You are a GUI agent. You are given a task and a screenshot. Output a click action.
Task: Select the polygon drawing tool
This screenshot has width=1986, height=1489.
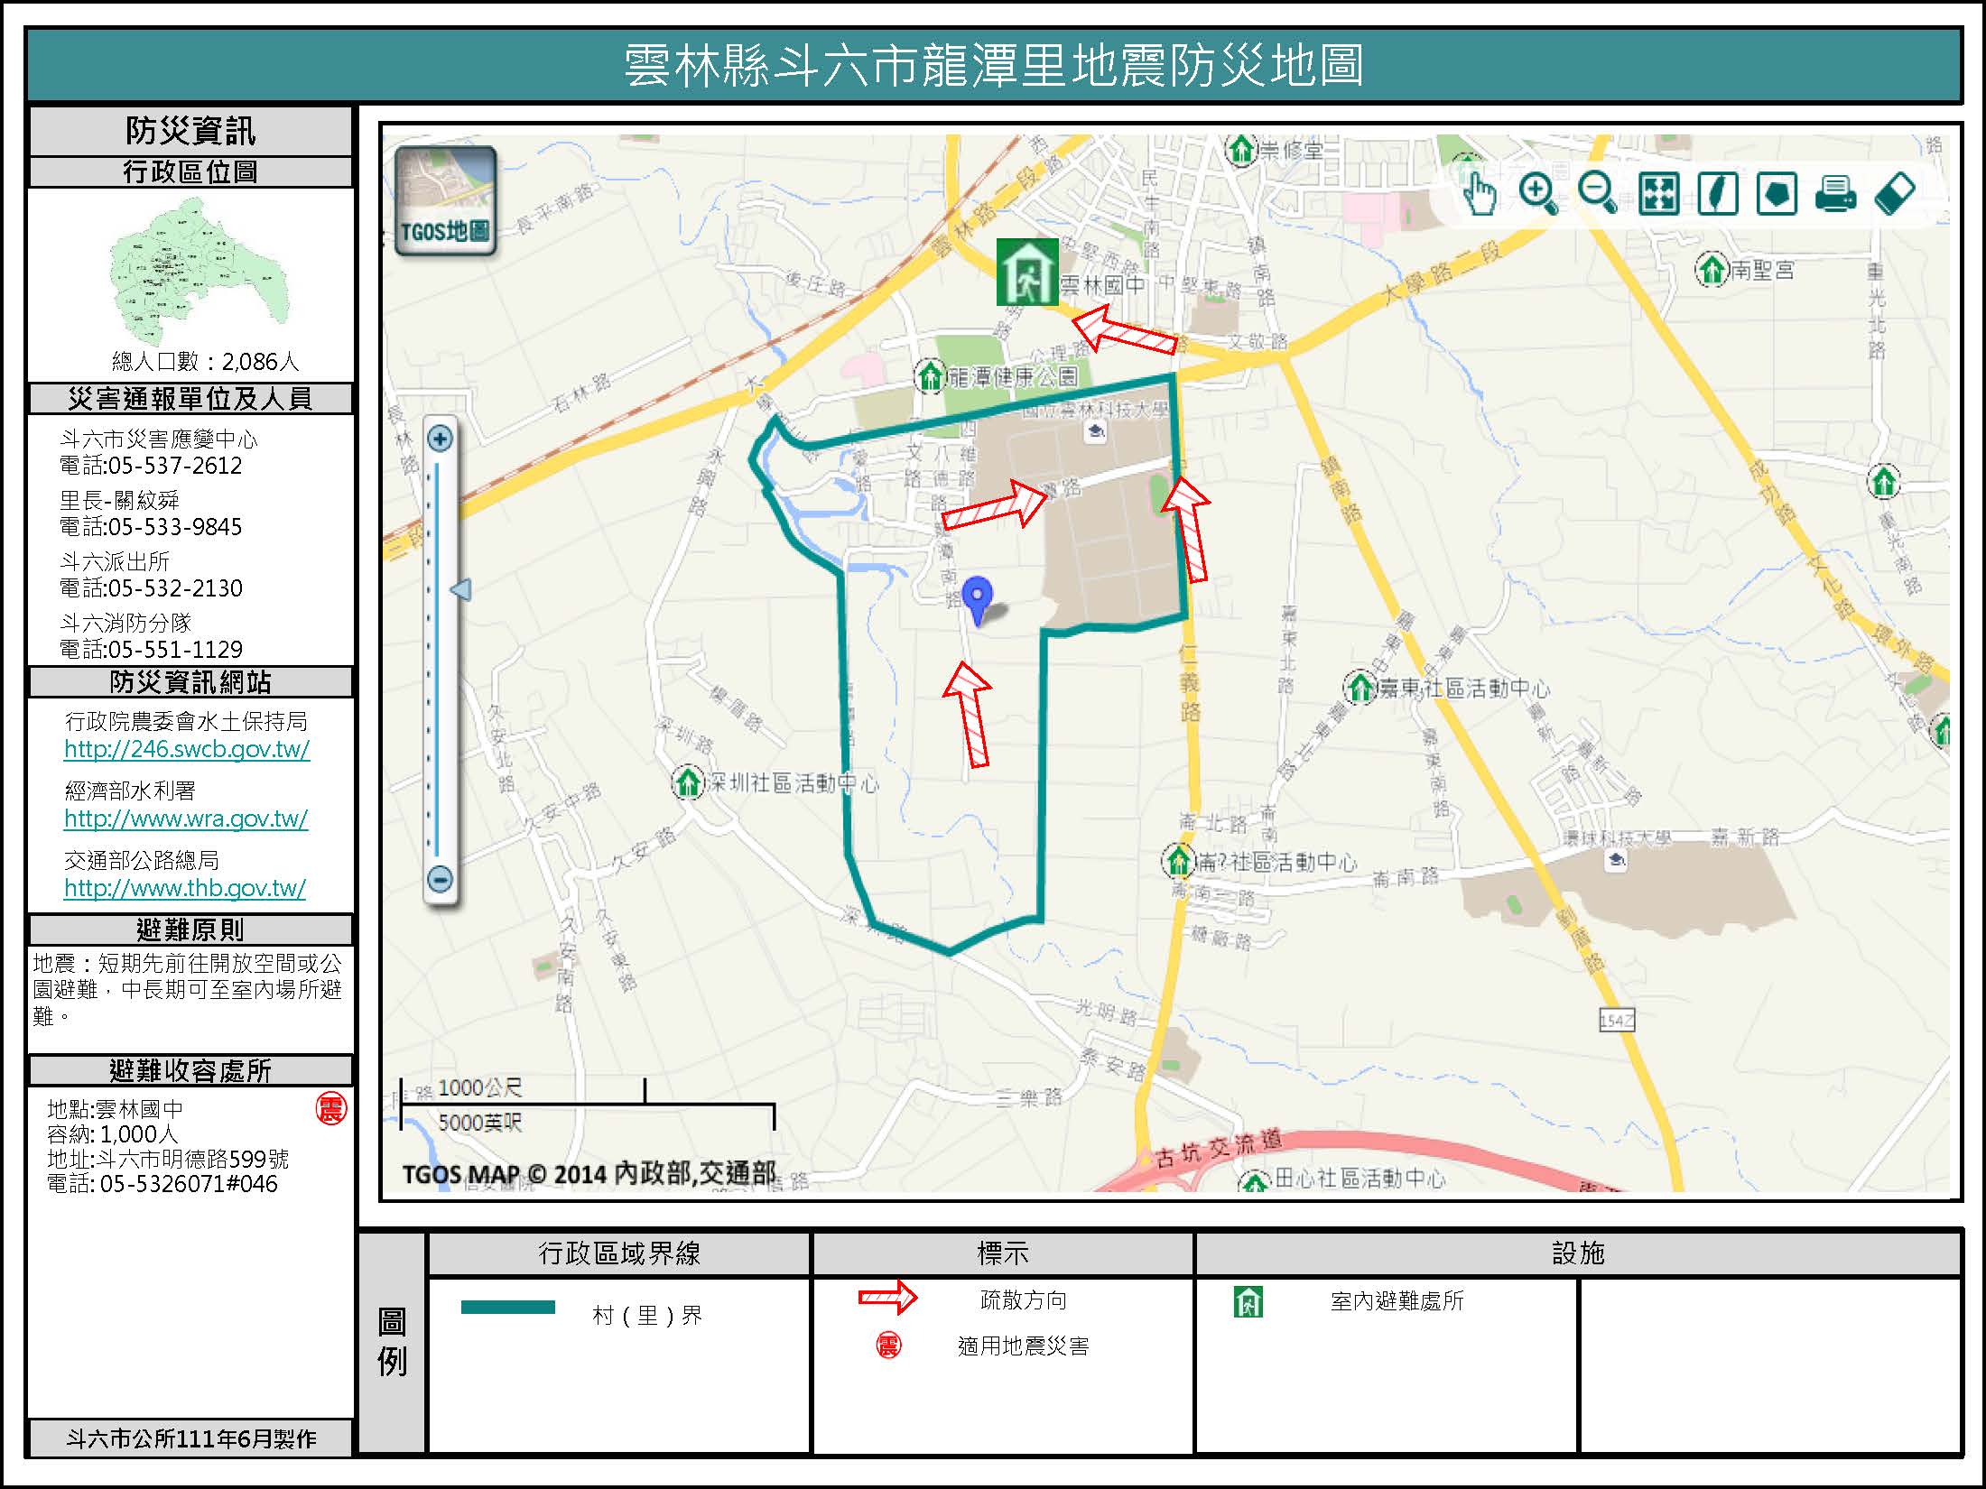click(1777, 194)
